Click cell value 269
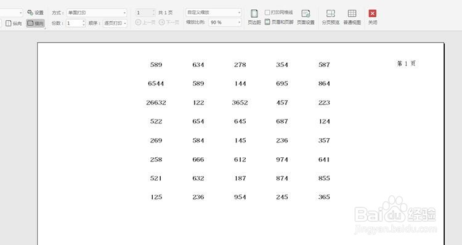The height and width of the screenshot is (245, 462). pyautogui.click(x=156, y=141)
